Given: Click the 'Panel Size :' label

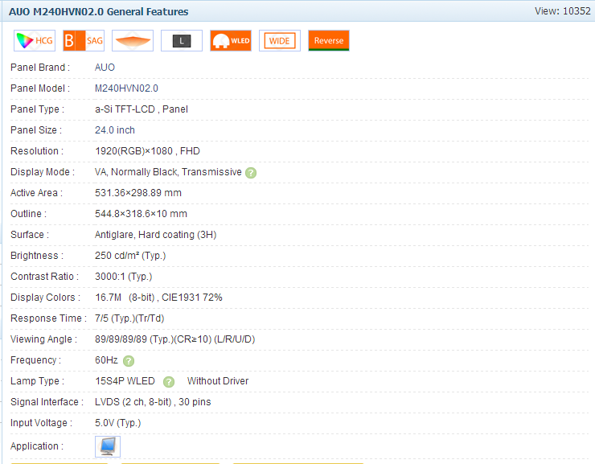Looking at the screenshot, I should tap(36, 130).
